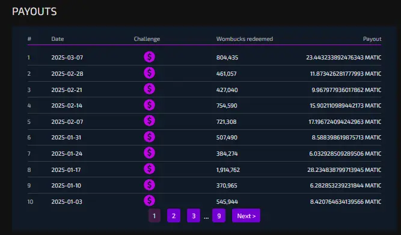Click Wombucks value 754,590
This screenshot has width=401, height=235.
[x=227, y=106]
